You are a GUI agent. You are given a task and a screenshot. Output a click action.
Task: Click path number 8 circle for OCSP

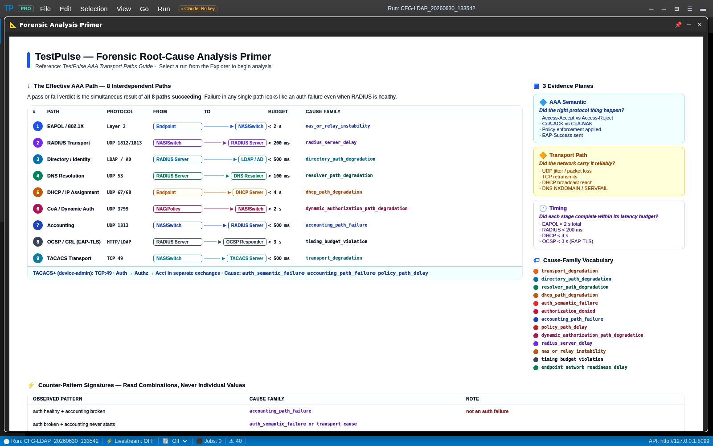38,242
